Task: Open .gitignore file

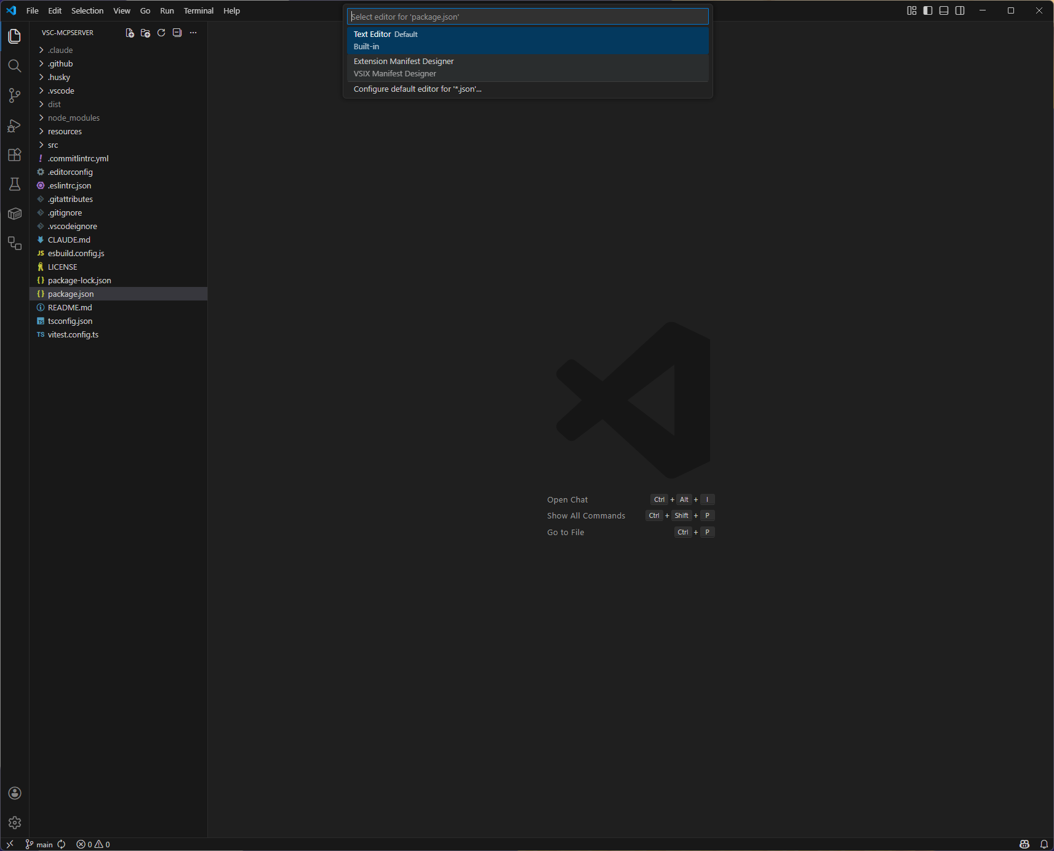Action: coord(118,212)
